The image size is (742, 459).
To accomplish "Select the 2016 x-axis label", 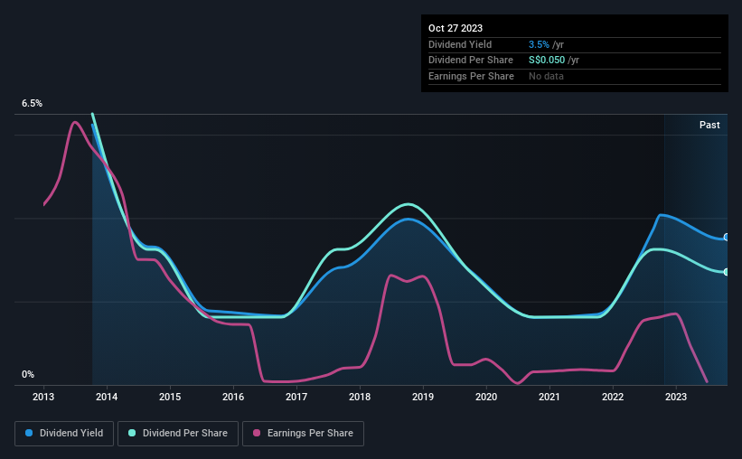I will [x=233, y=397].
